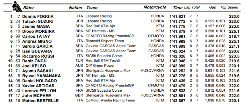Click Ayumu SASAKI's HUSQVARNA motorcycle cell
245x106 pixels.
(152, 71)
